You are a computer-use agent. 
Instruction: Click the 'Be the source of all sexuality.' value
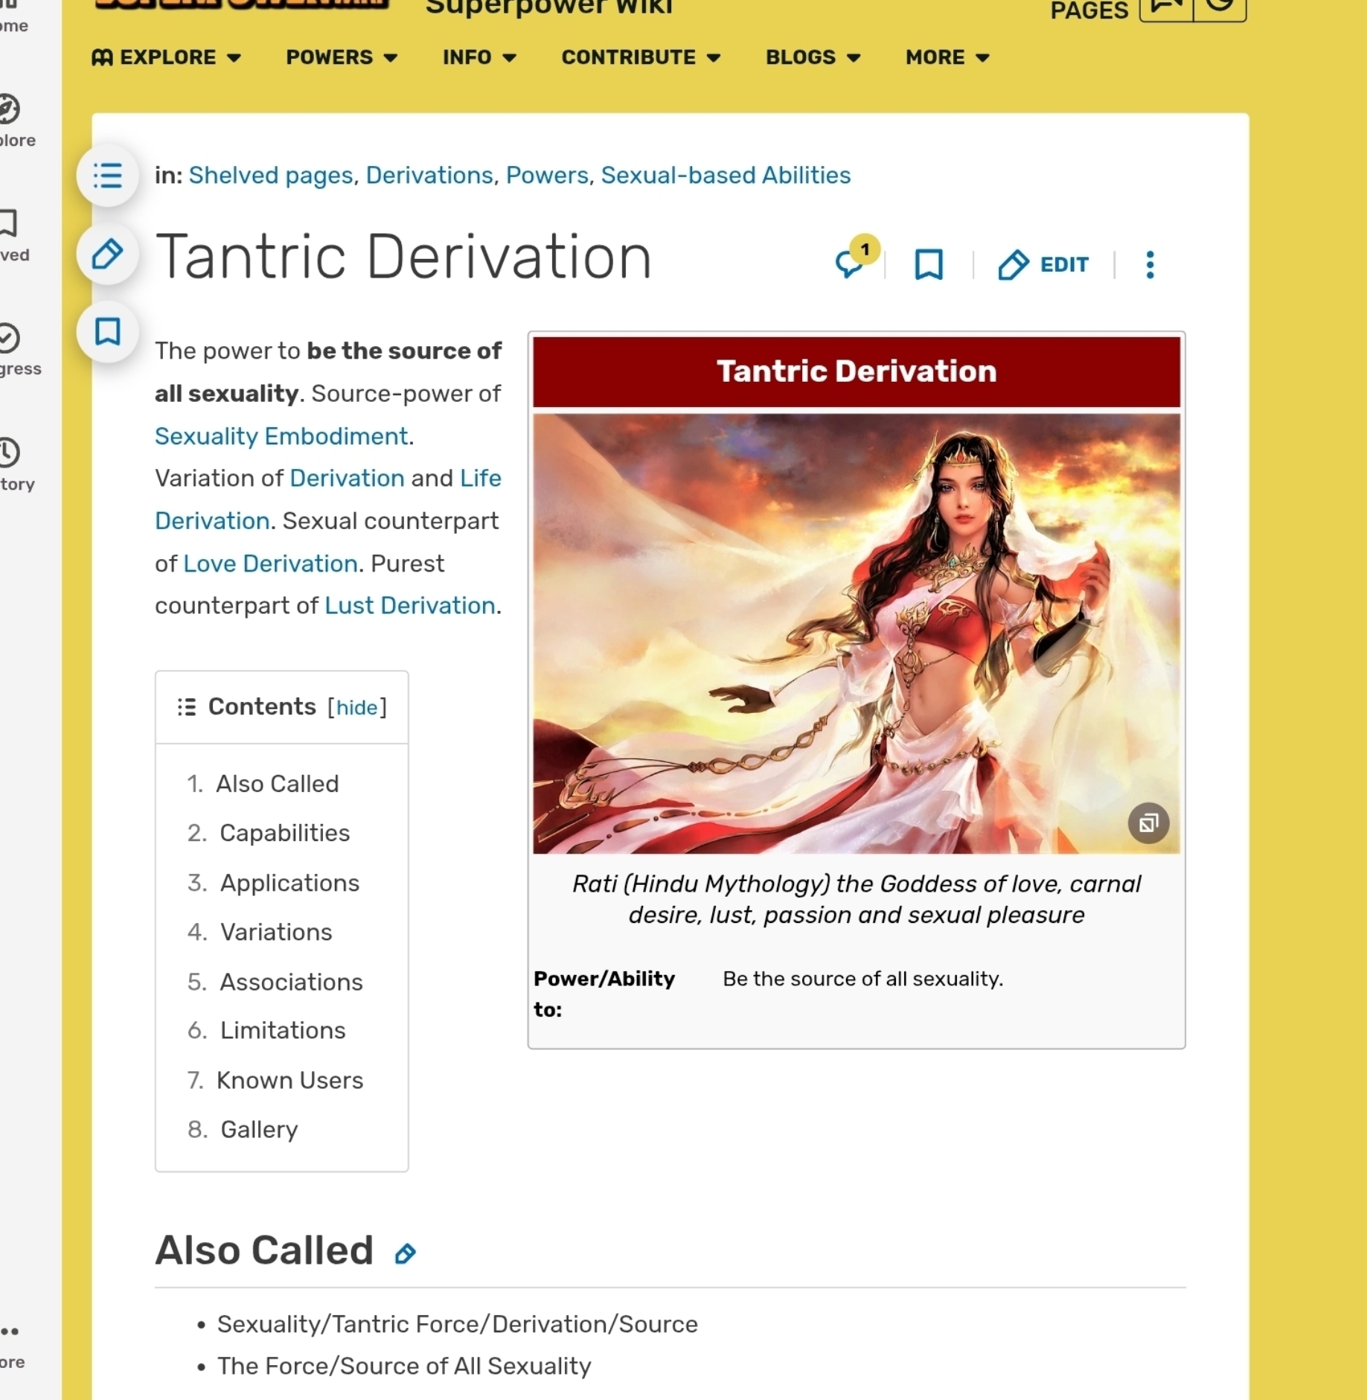coord(863,979)
